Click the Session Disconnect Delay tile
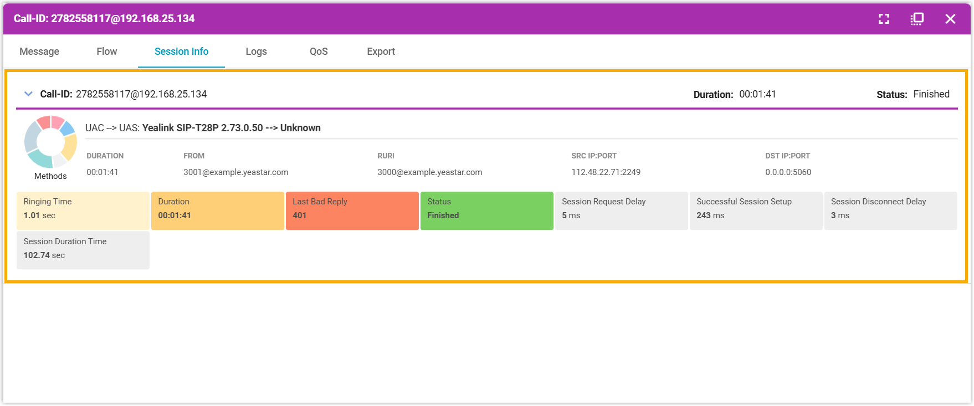Image resolution: width=974 pixels, height=406 pixels. (890, 210)
